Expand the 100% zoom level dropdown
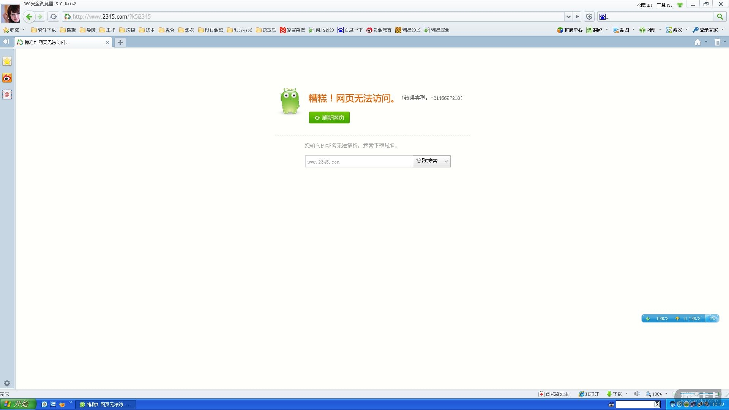729x410 pixels. [666, 394]
